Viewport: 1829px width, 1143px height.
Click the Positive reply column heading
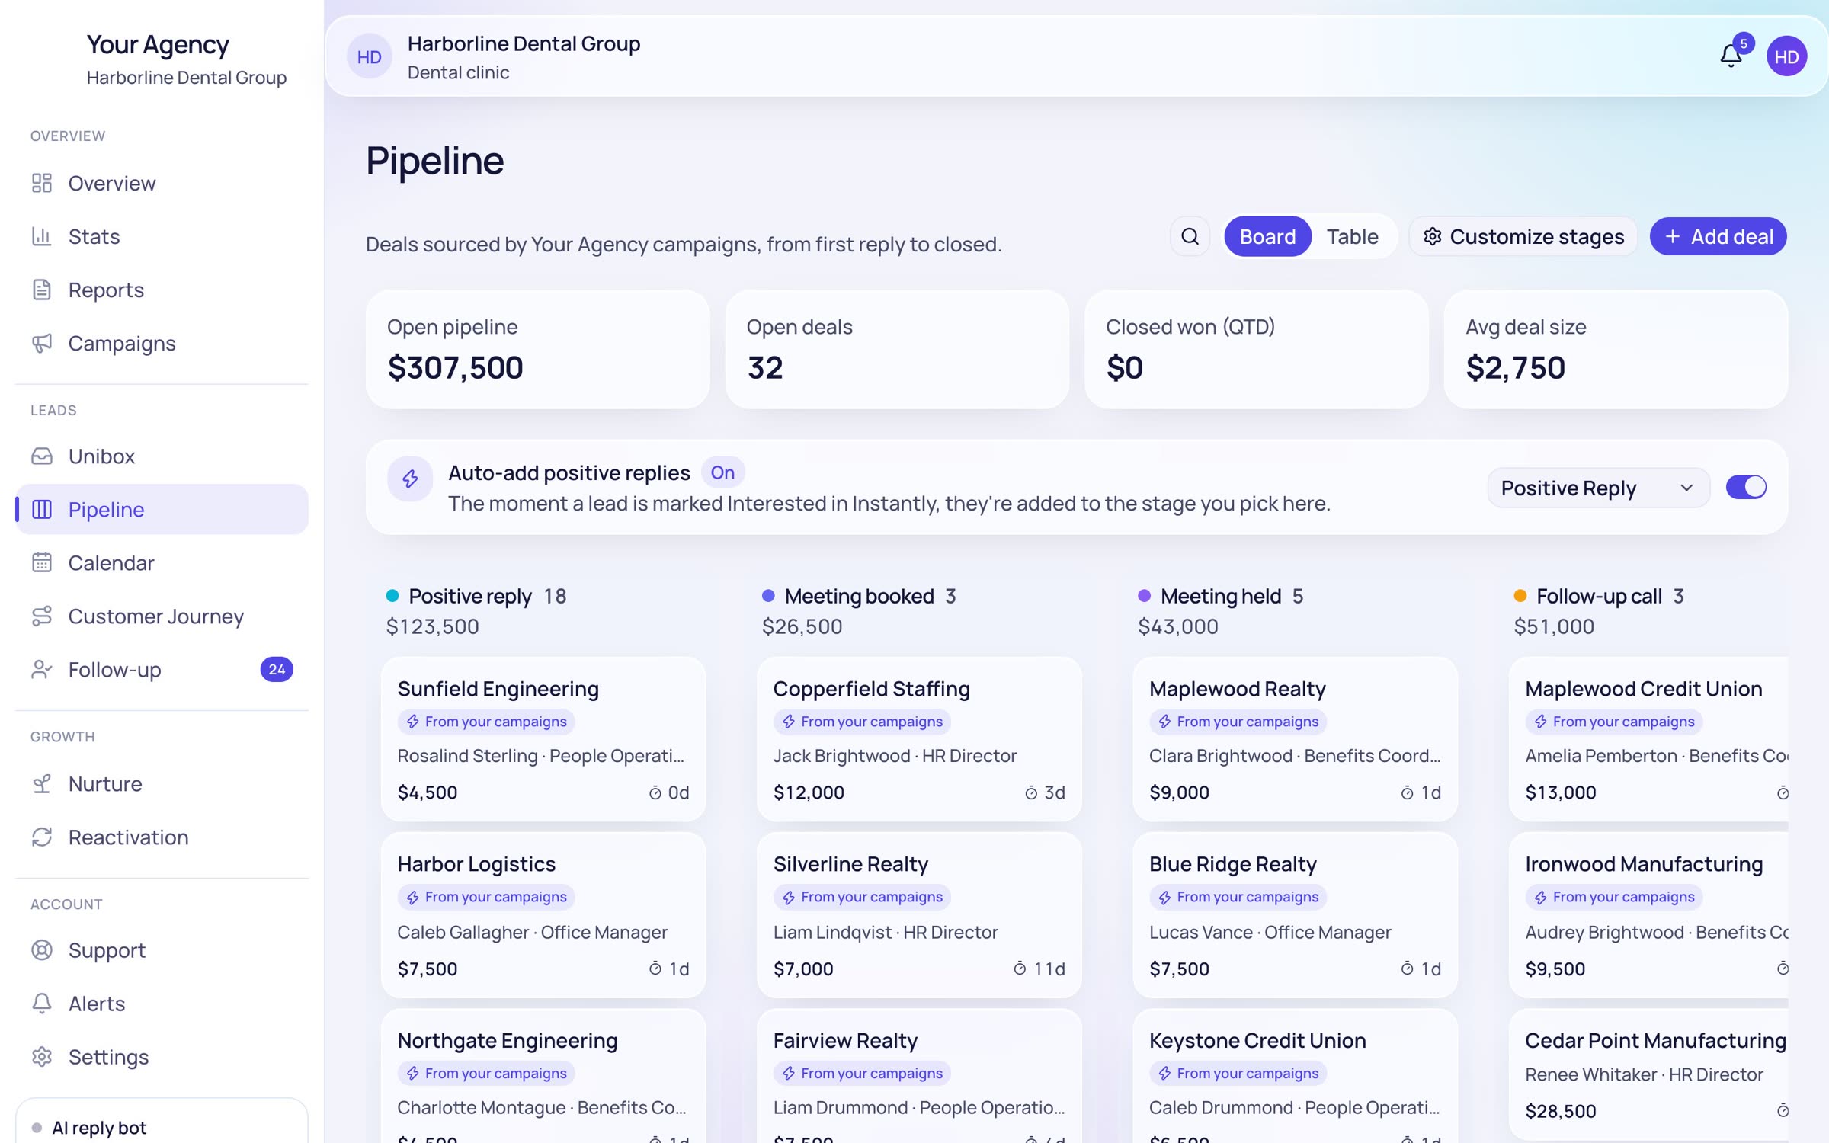point(469,596)
